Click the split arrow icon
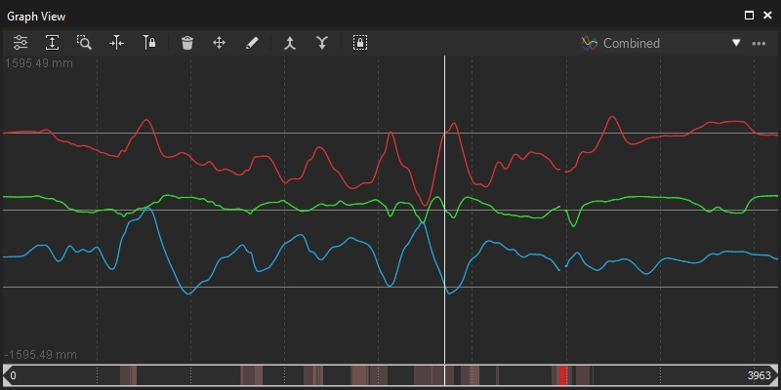 (322, 43)
